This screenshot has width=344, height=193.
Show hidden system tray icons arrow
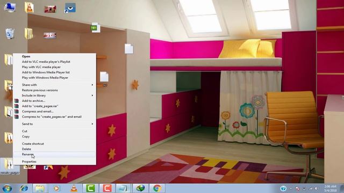[291, 188]
